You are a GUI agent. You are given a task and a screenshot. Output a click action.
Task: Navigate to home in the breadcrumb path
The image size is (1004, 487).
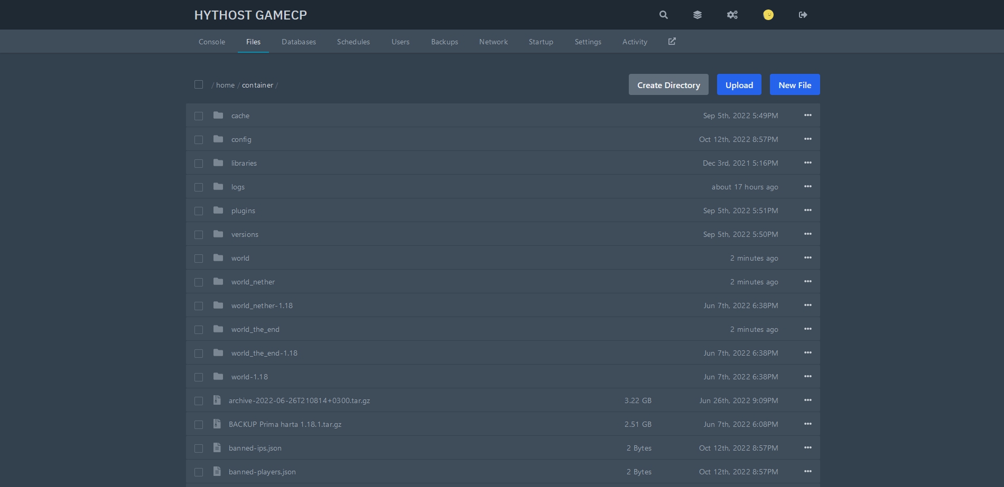pyautogui.click(x=225, y=85)
